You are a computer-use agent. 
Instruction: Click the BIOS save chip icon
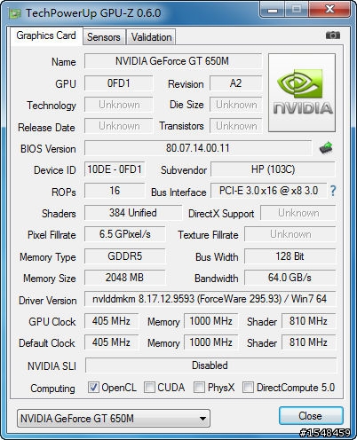(326, 147)
